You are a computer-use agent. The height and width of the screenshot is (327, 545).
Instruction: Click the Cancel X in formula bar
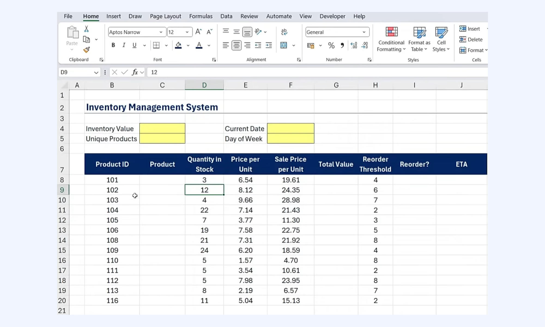[x=114, y=72]
